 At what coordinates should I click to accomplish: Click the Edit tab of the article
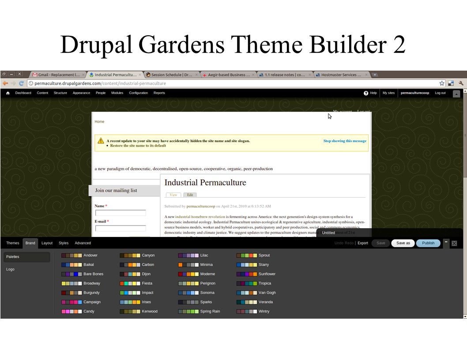190,195
